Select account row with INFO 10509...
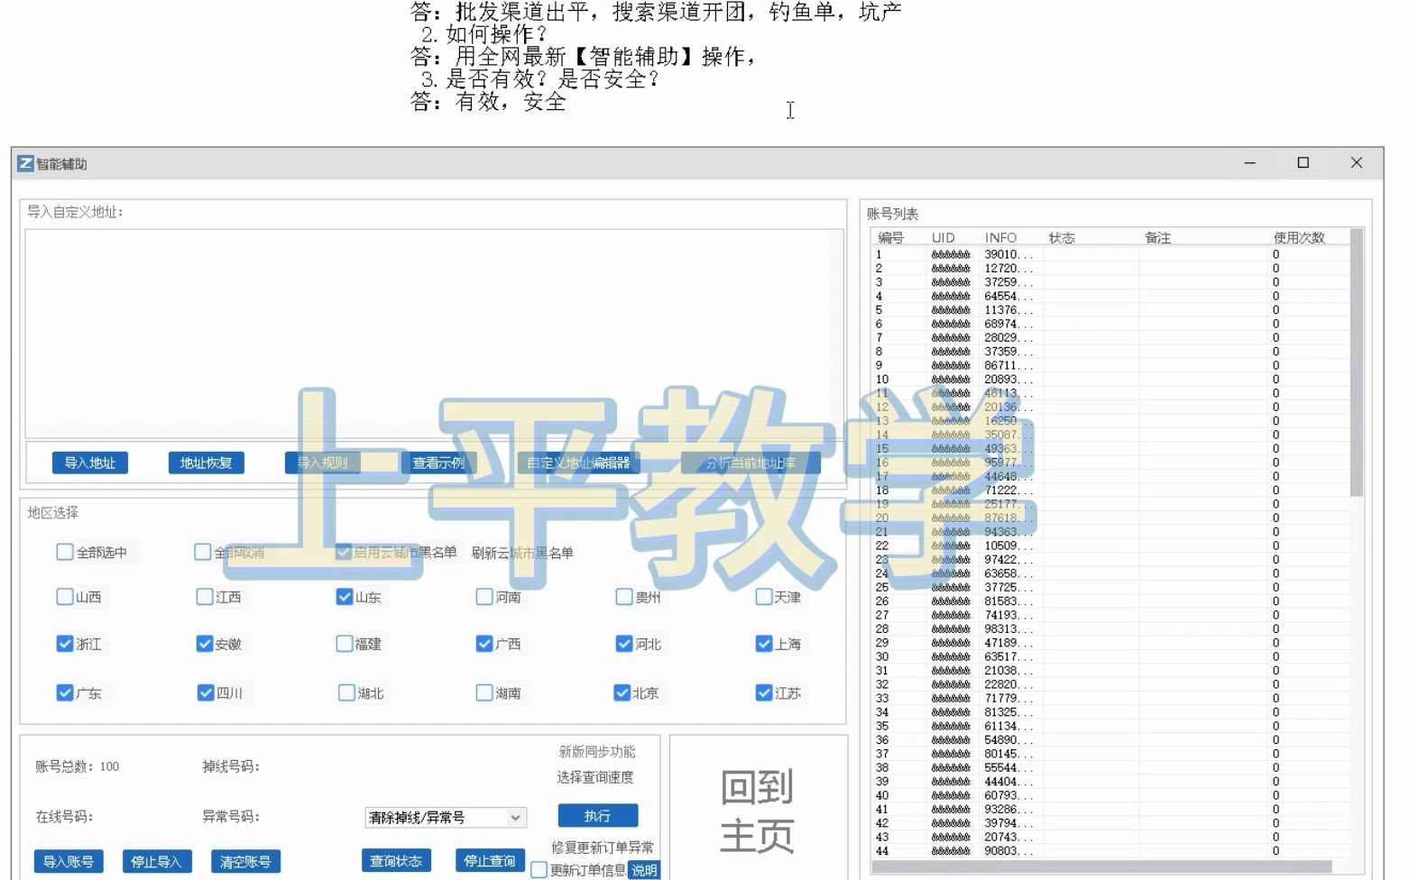The width and height of the screenshot is (1409, 880). click(x=1110, y=545)
